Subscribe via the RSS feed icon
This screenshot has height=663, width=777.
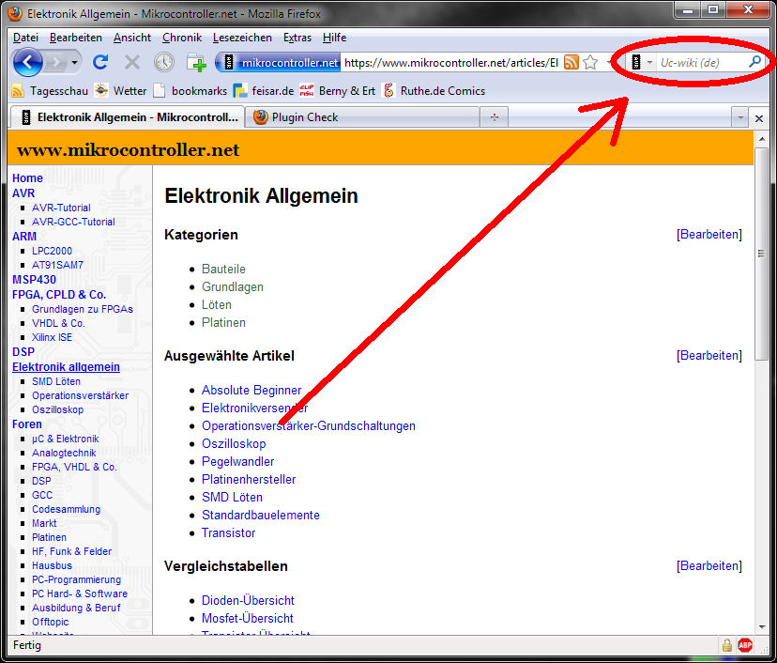pyautogui.click(x=571, y=63)
